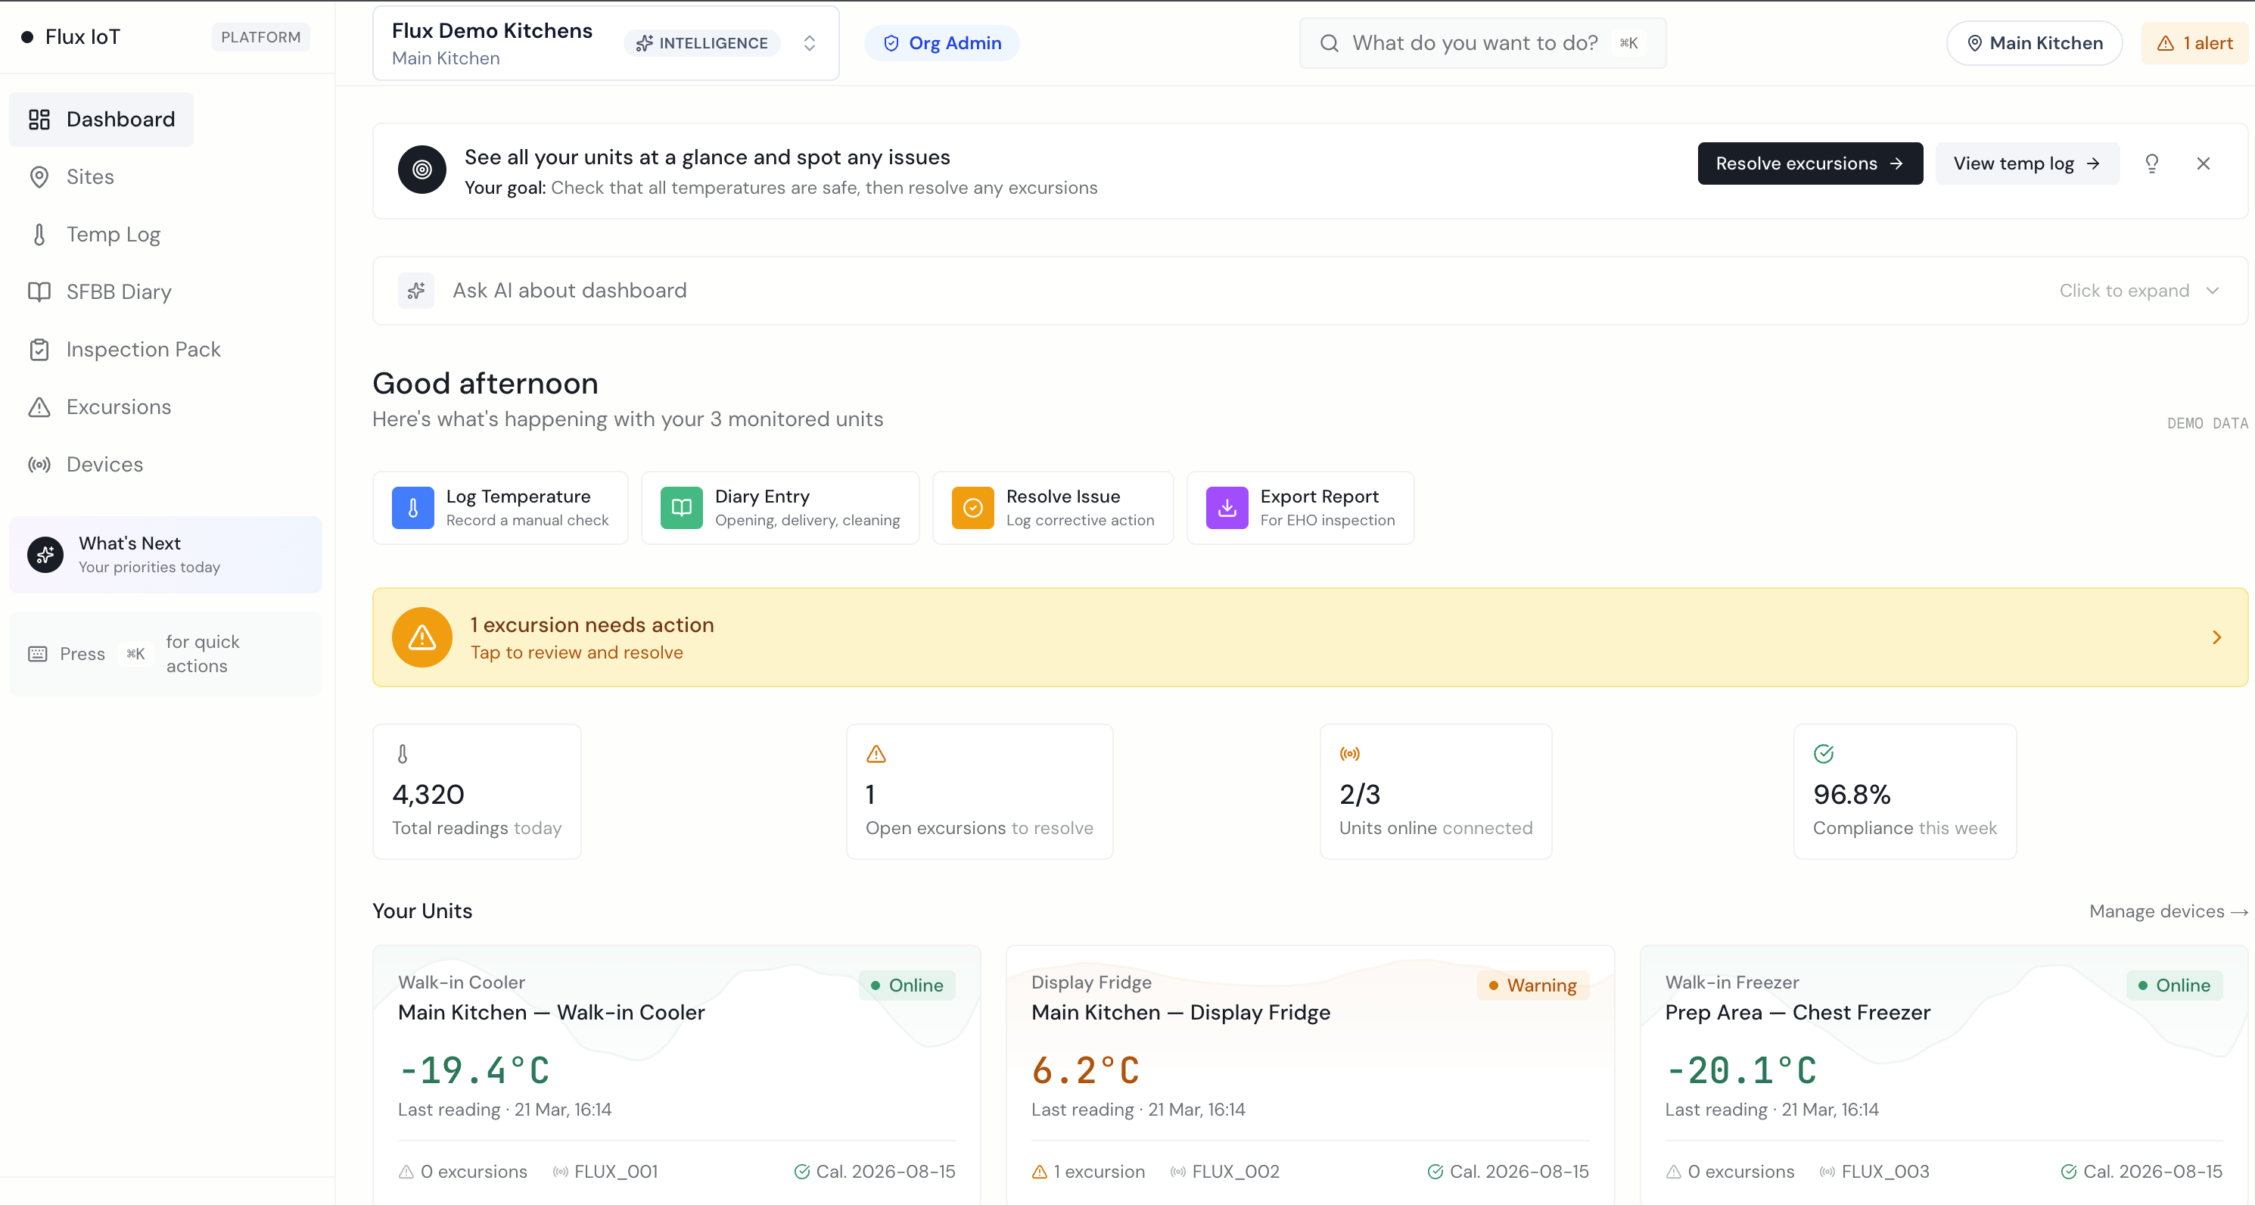Open the Sites section

tap(89, 176)
